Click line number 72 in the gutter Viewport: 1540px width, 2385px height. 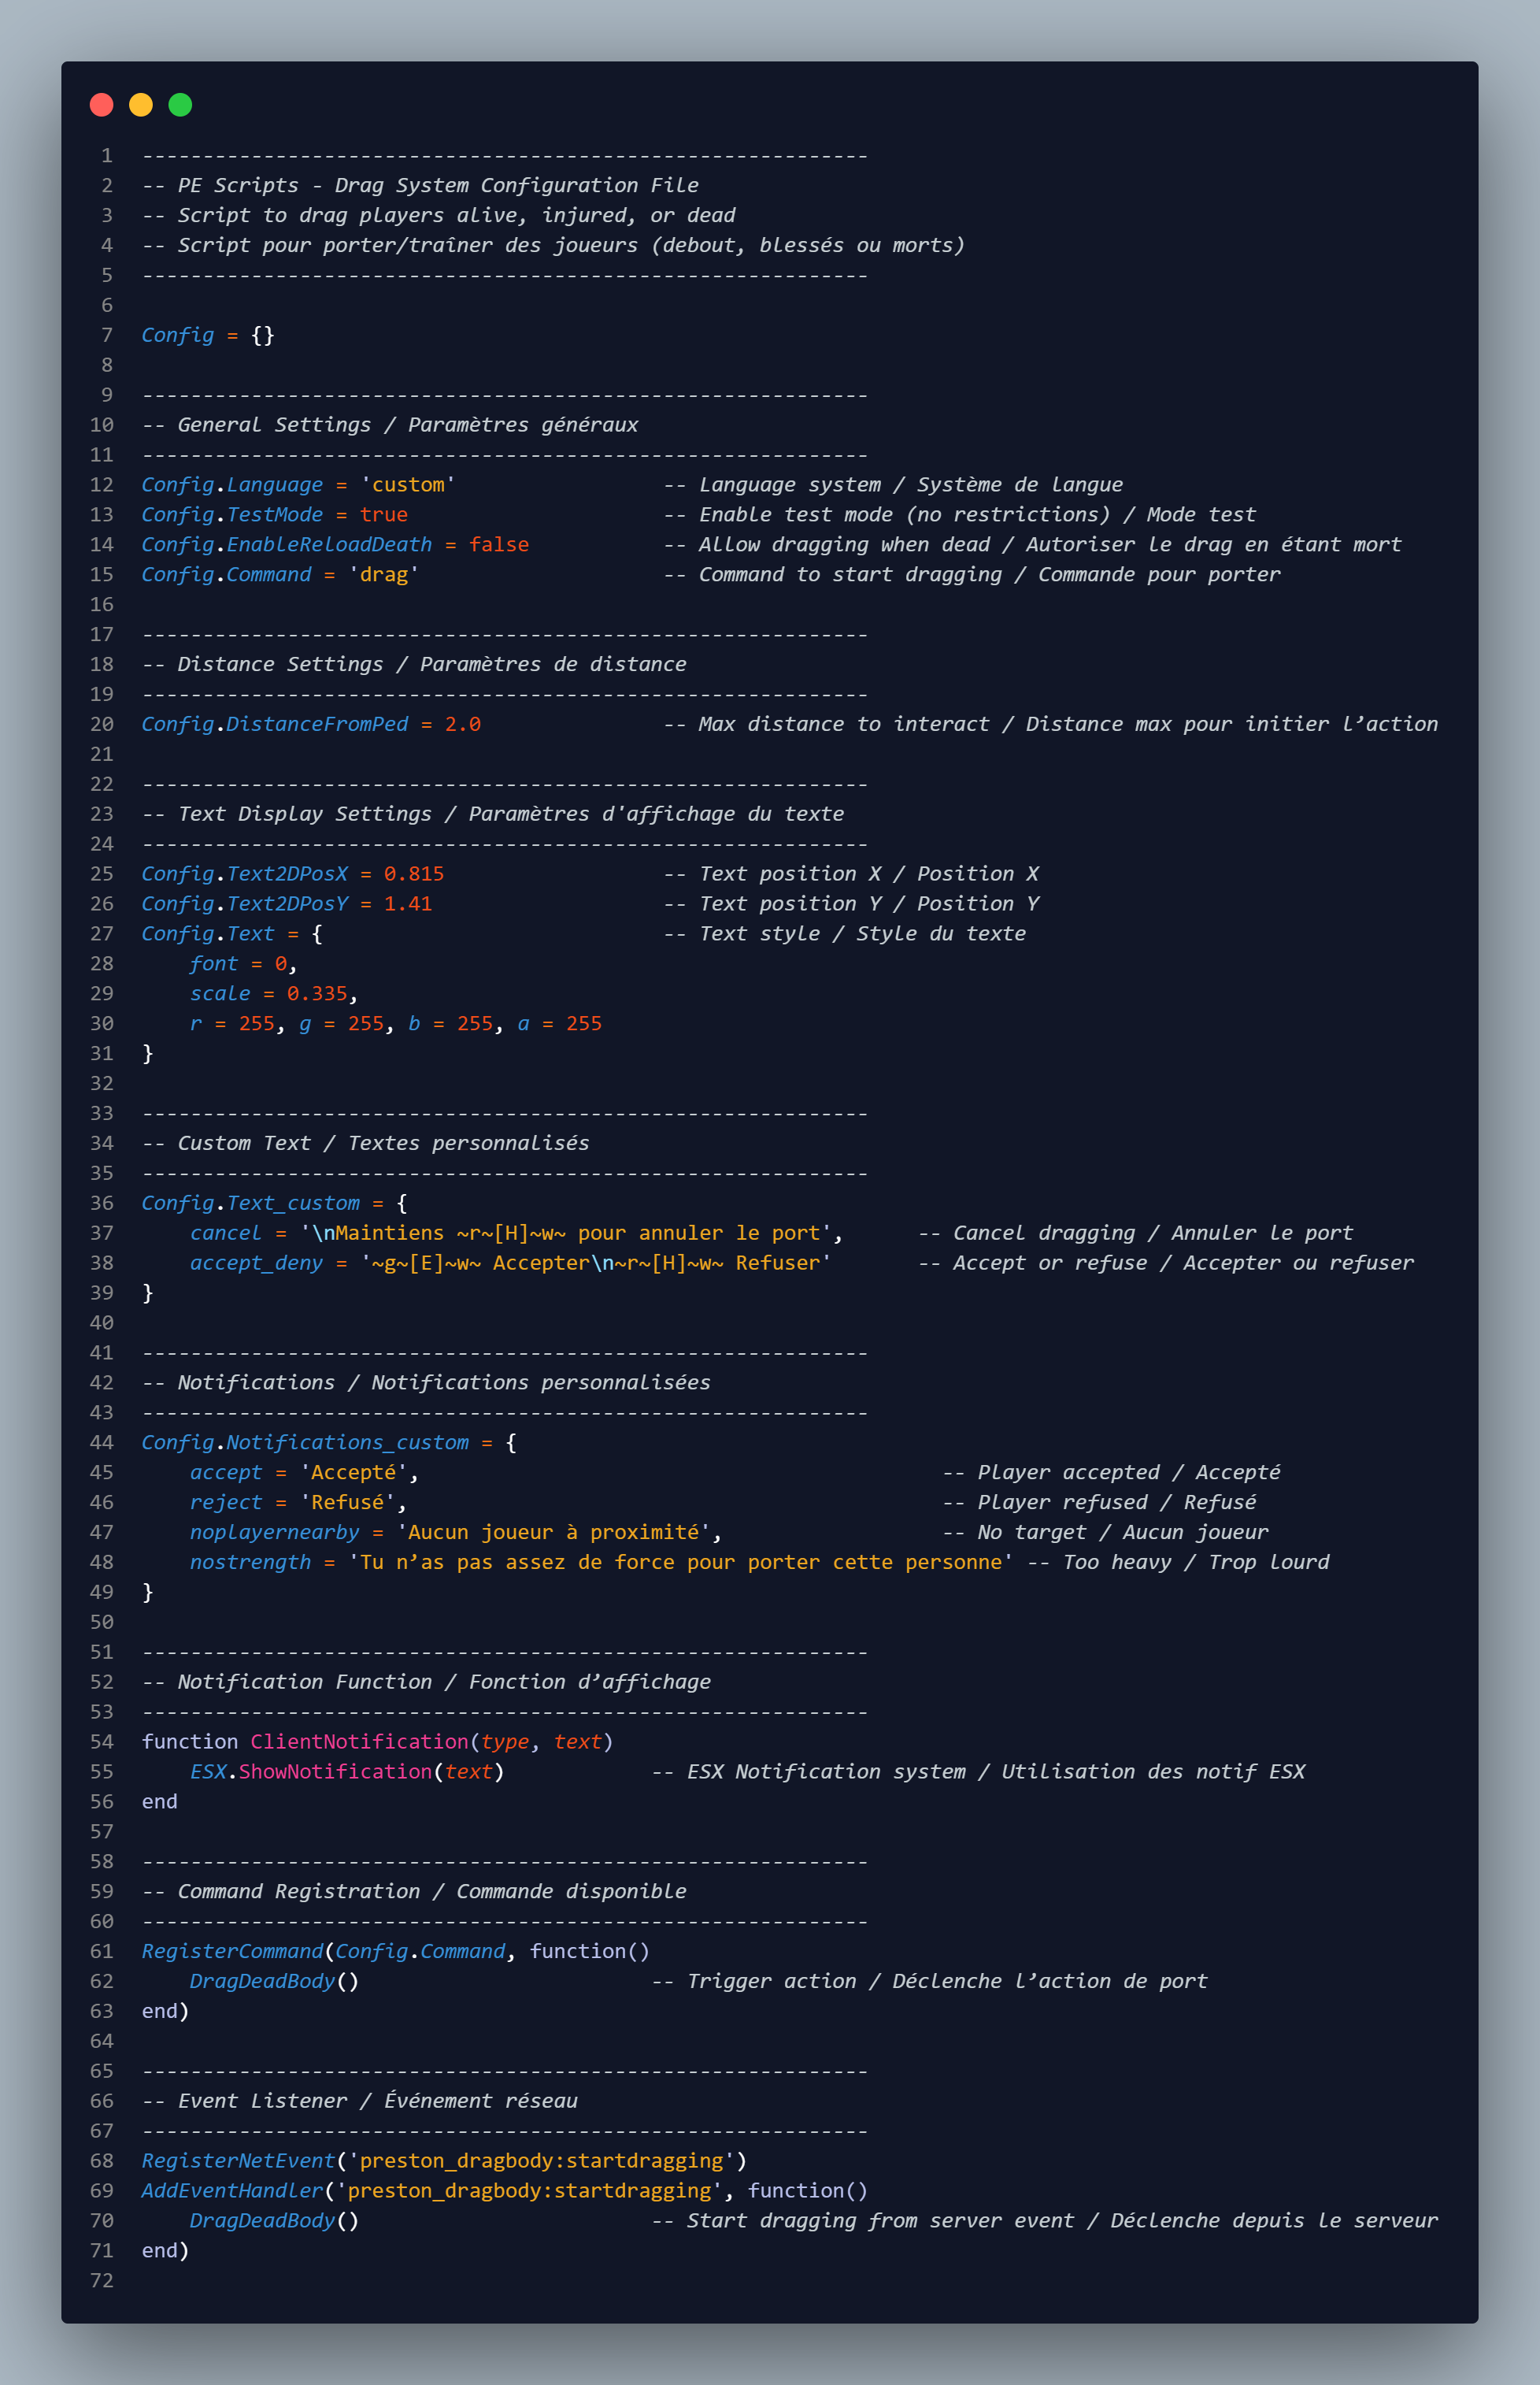[102, 2281]
